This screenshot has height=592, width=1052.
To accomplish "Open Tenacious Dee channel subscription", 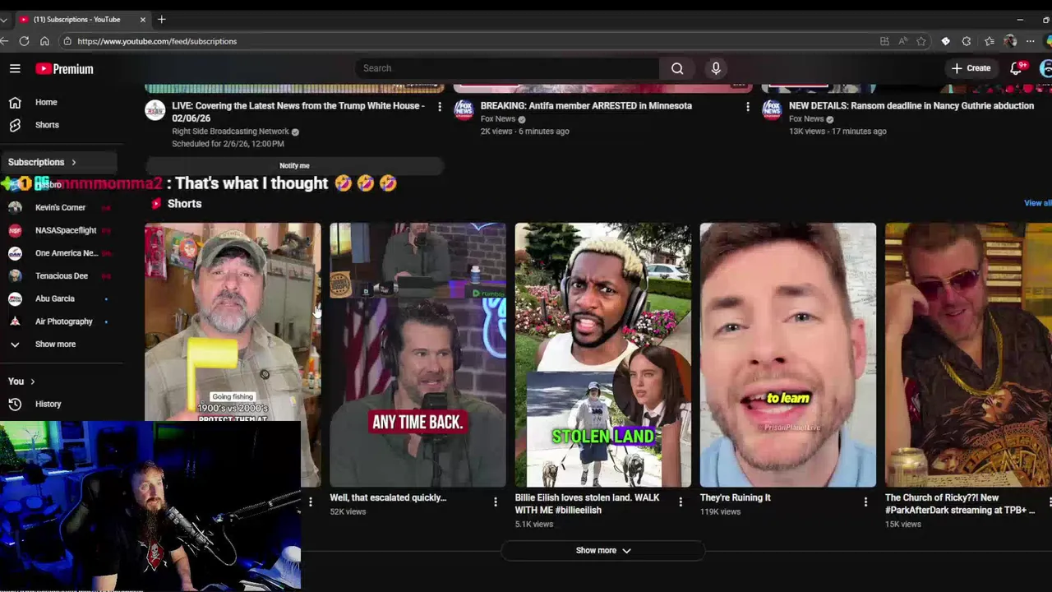I will click(62, 275).
